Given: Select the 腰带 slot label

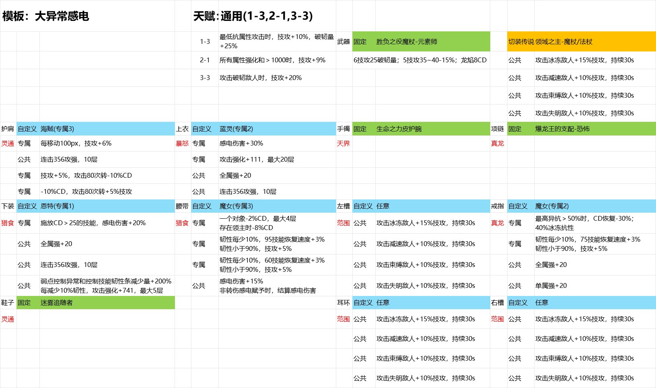Looking at the screenshot, I should click(x=183, y=206).
